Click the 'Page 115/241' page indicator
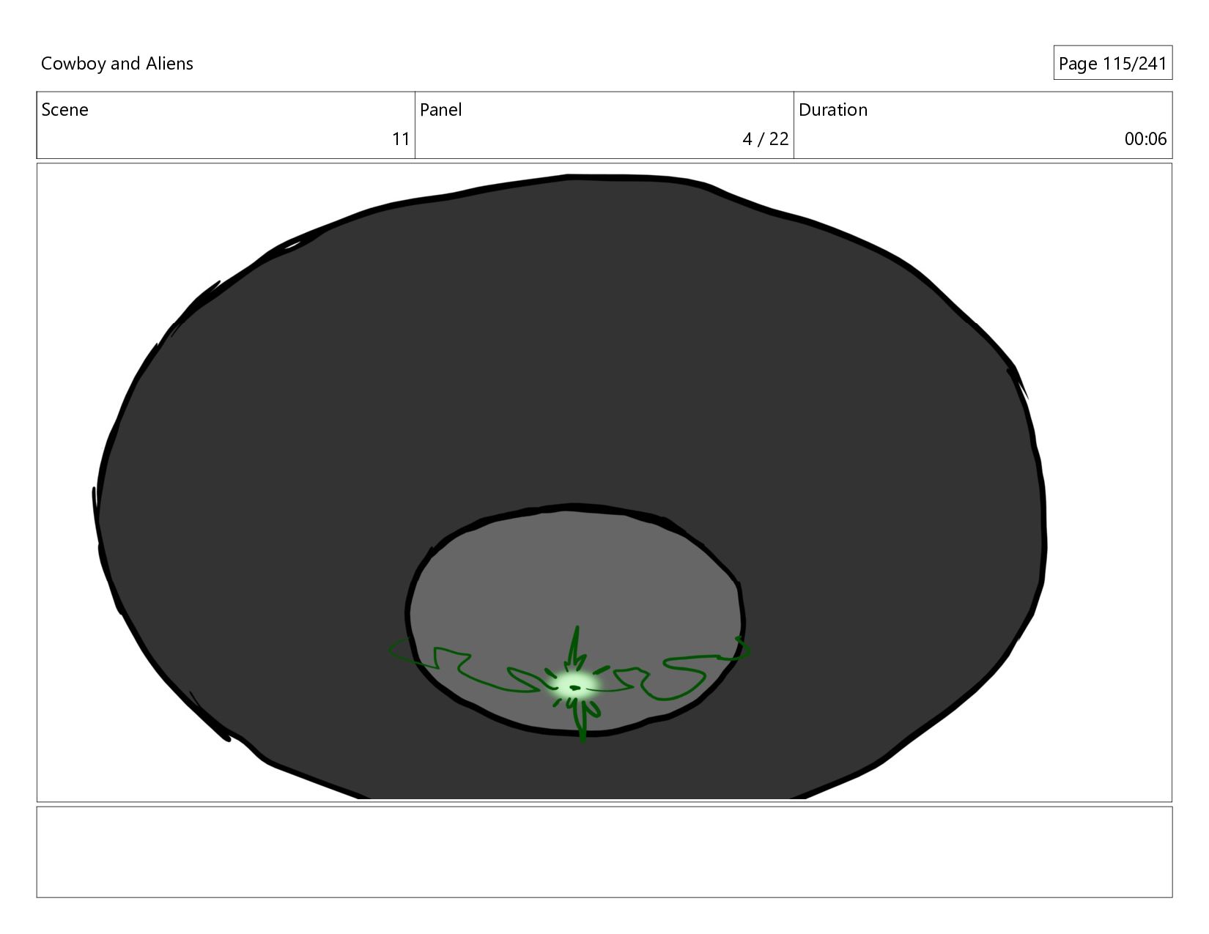The width and height of the screenshot is (1209, 934). 1112,64
